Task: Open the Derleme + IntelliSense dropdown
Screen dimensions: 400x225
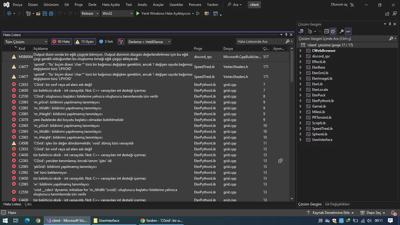Action: [x=149, y=42]
